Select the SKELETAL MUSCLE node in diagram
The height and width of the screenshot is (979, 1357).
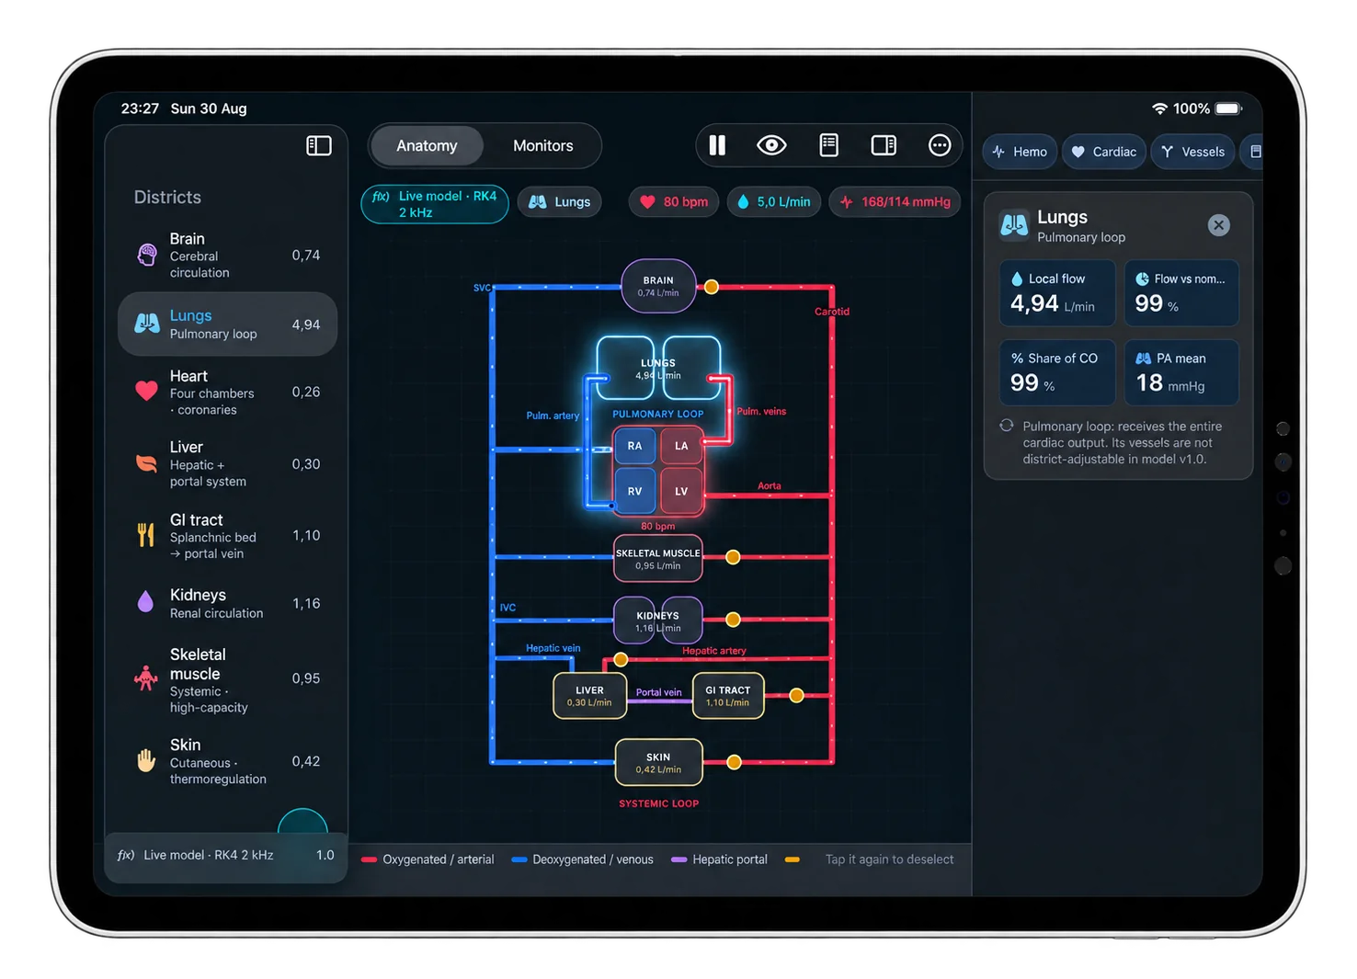658,559
